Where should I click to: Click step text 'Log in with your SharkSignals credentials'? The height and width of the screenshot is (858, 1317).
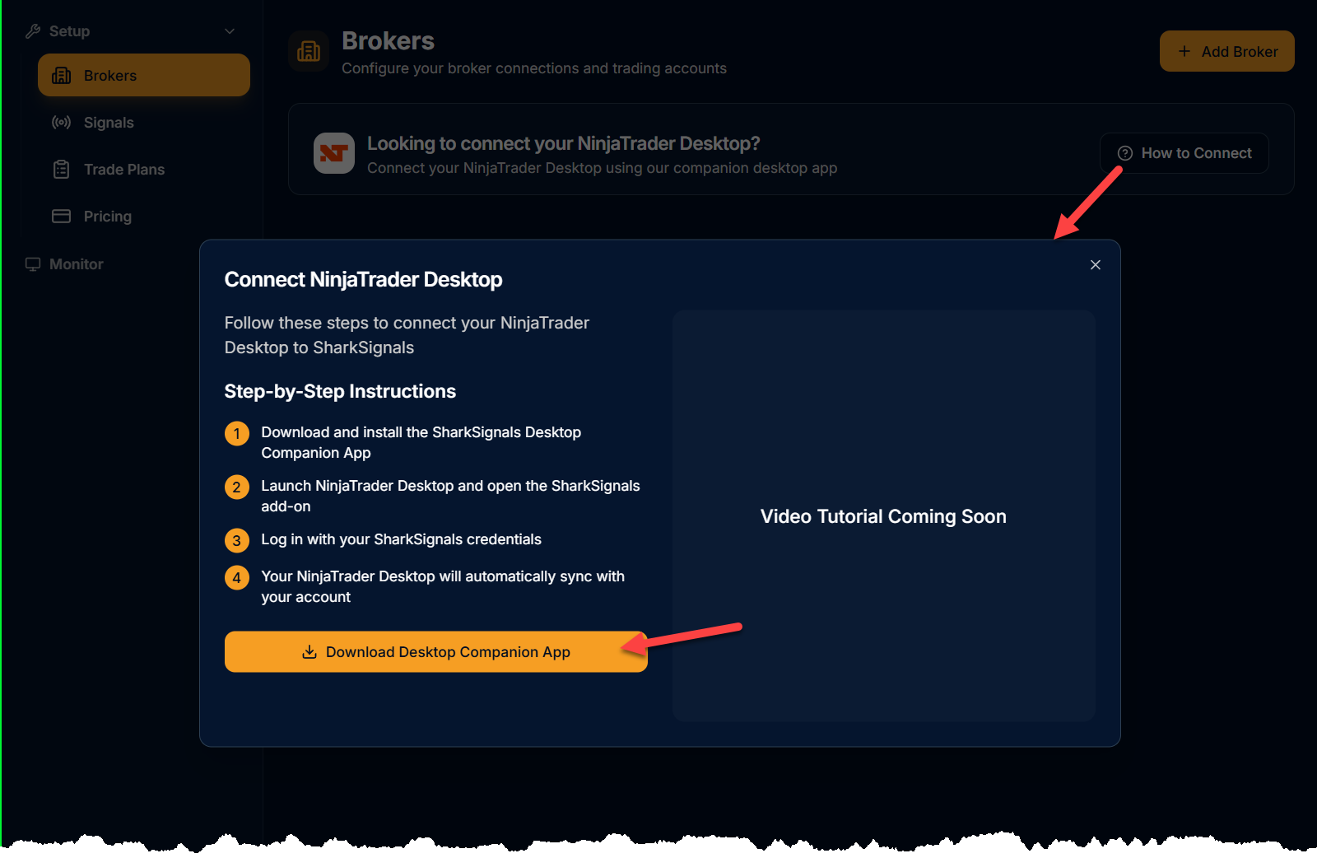pyautogui.click(x=402, y=539)
